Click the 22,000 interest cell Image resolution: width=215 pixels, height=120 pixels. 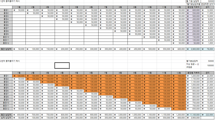(x=207, y=82)
